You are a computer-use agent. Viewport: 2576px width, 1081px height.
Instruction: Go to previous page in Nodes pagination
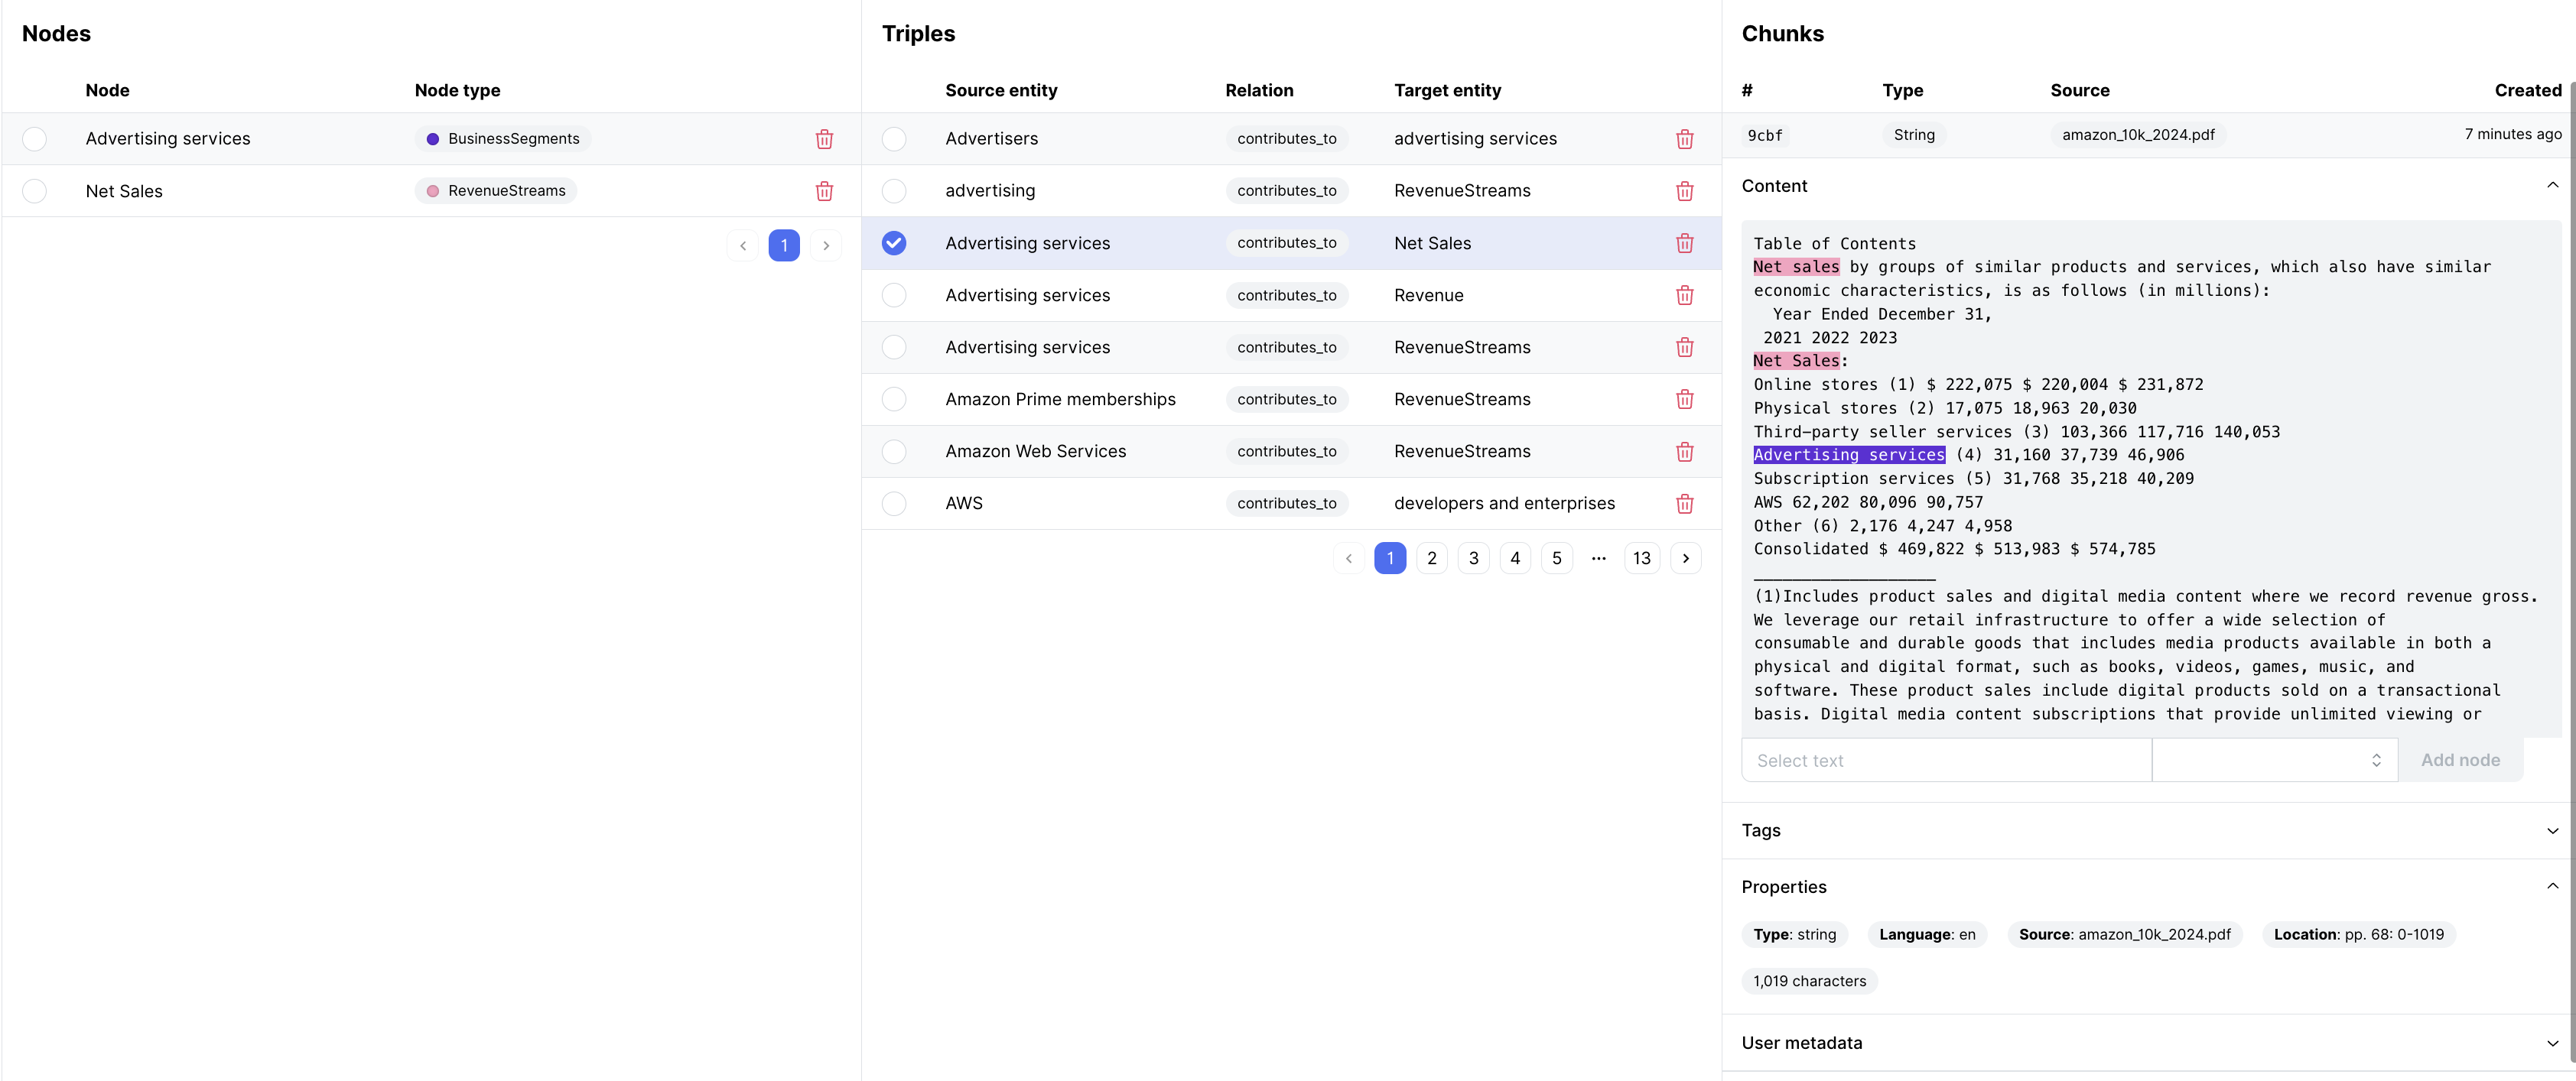tap(742, 245)
